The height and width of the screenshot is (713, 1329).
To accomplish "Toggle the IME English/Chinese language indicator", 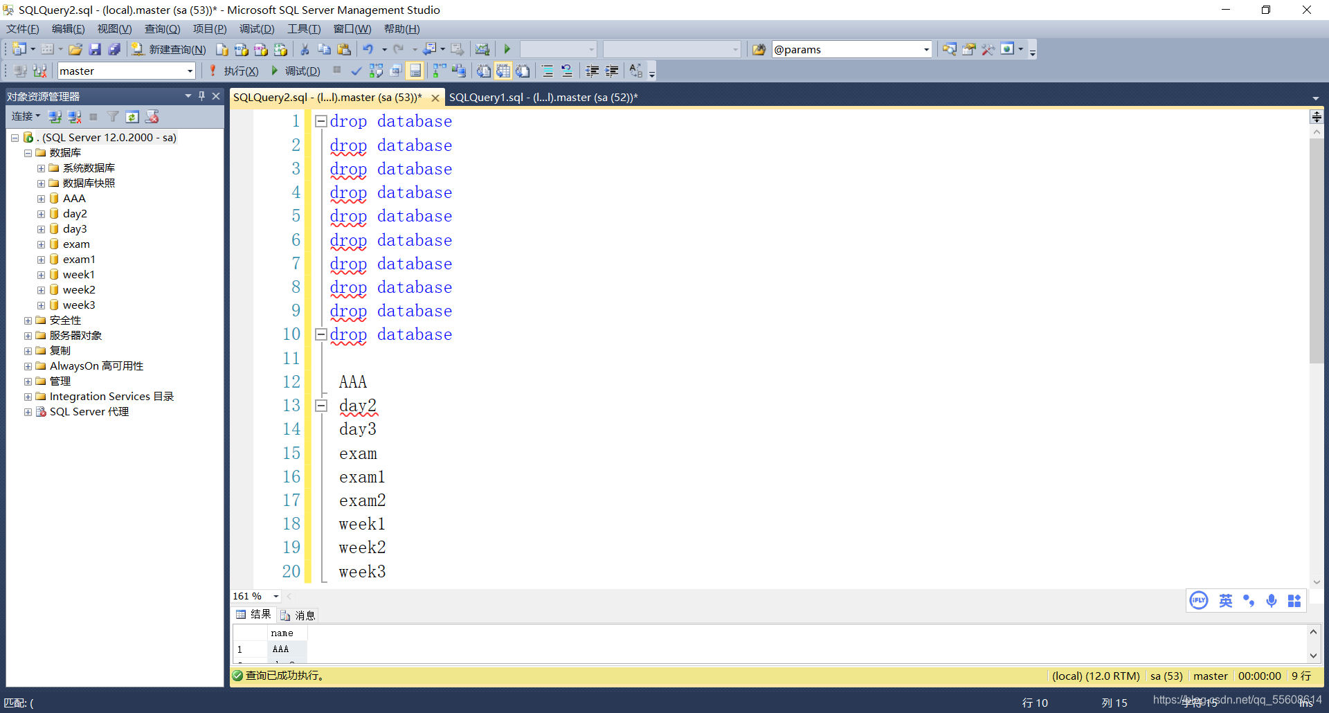I will click(x=1226, y=600).
